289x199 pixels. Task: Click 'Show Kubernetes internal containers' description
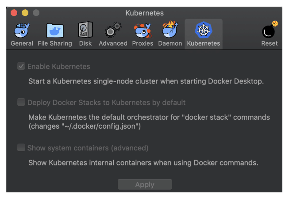(x=143, y=163)
